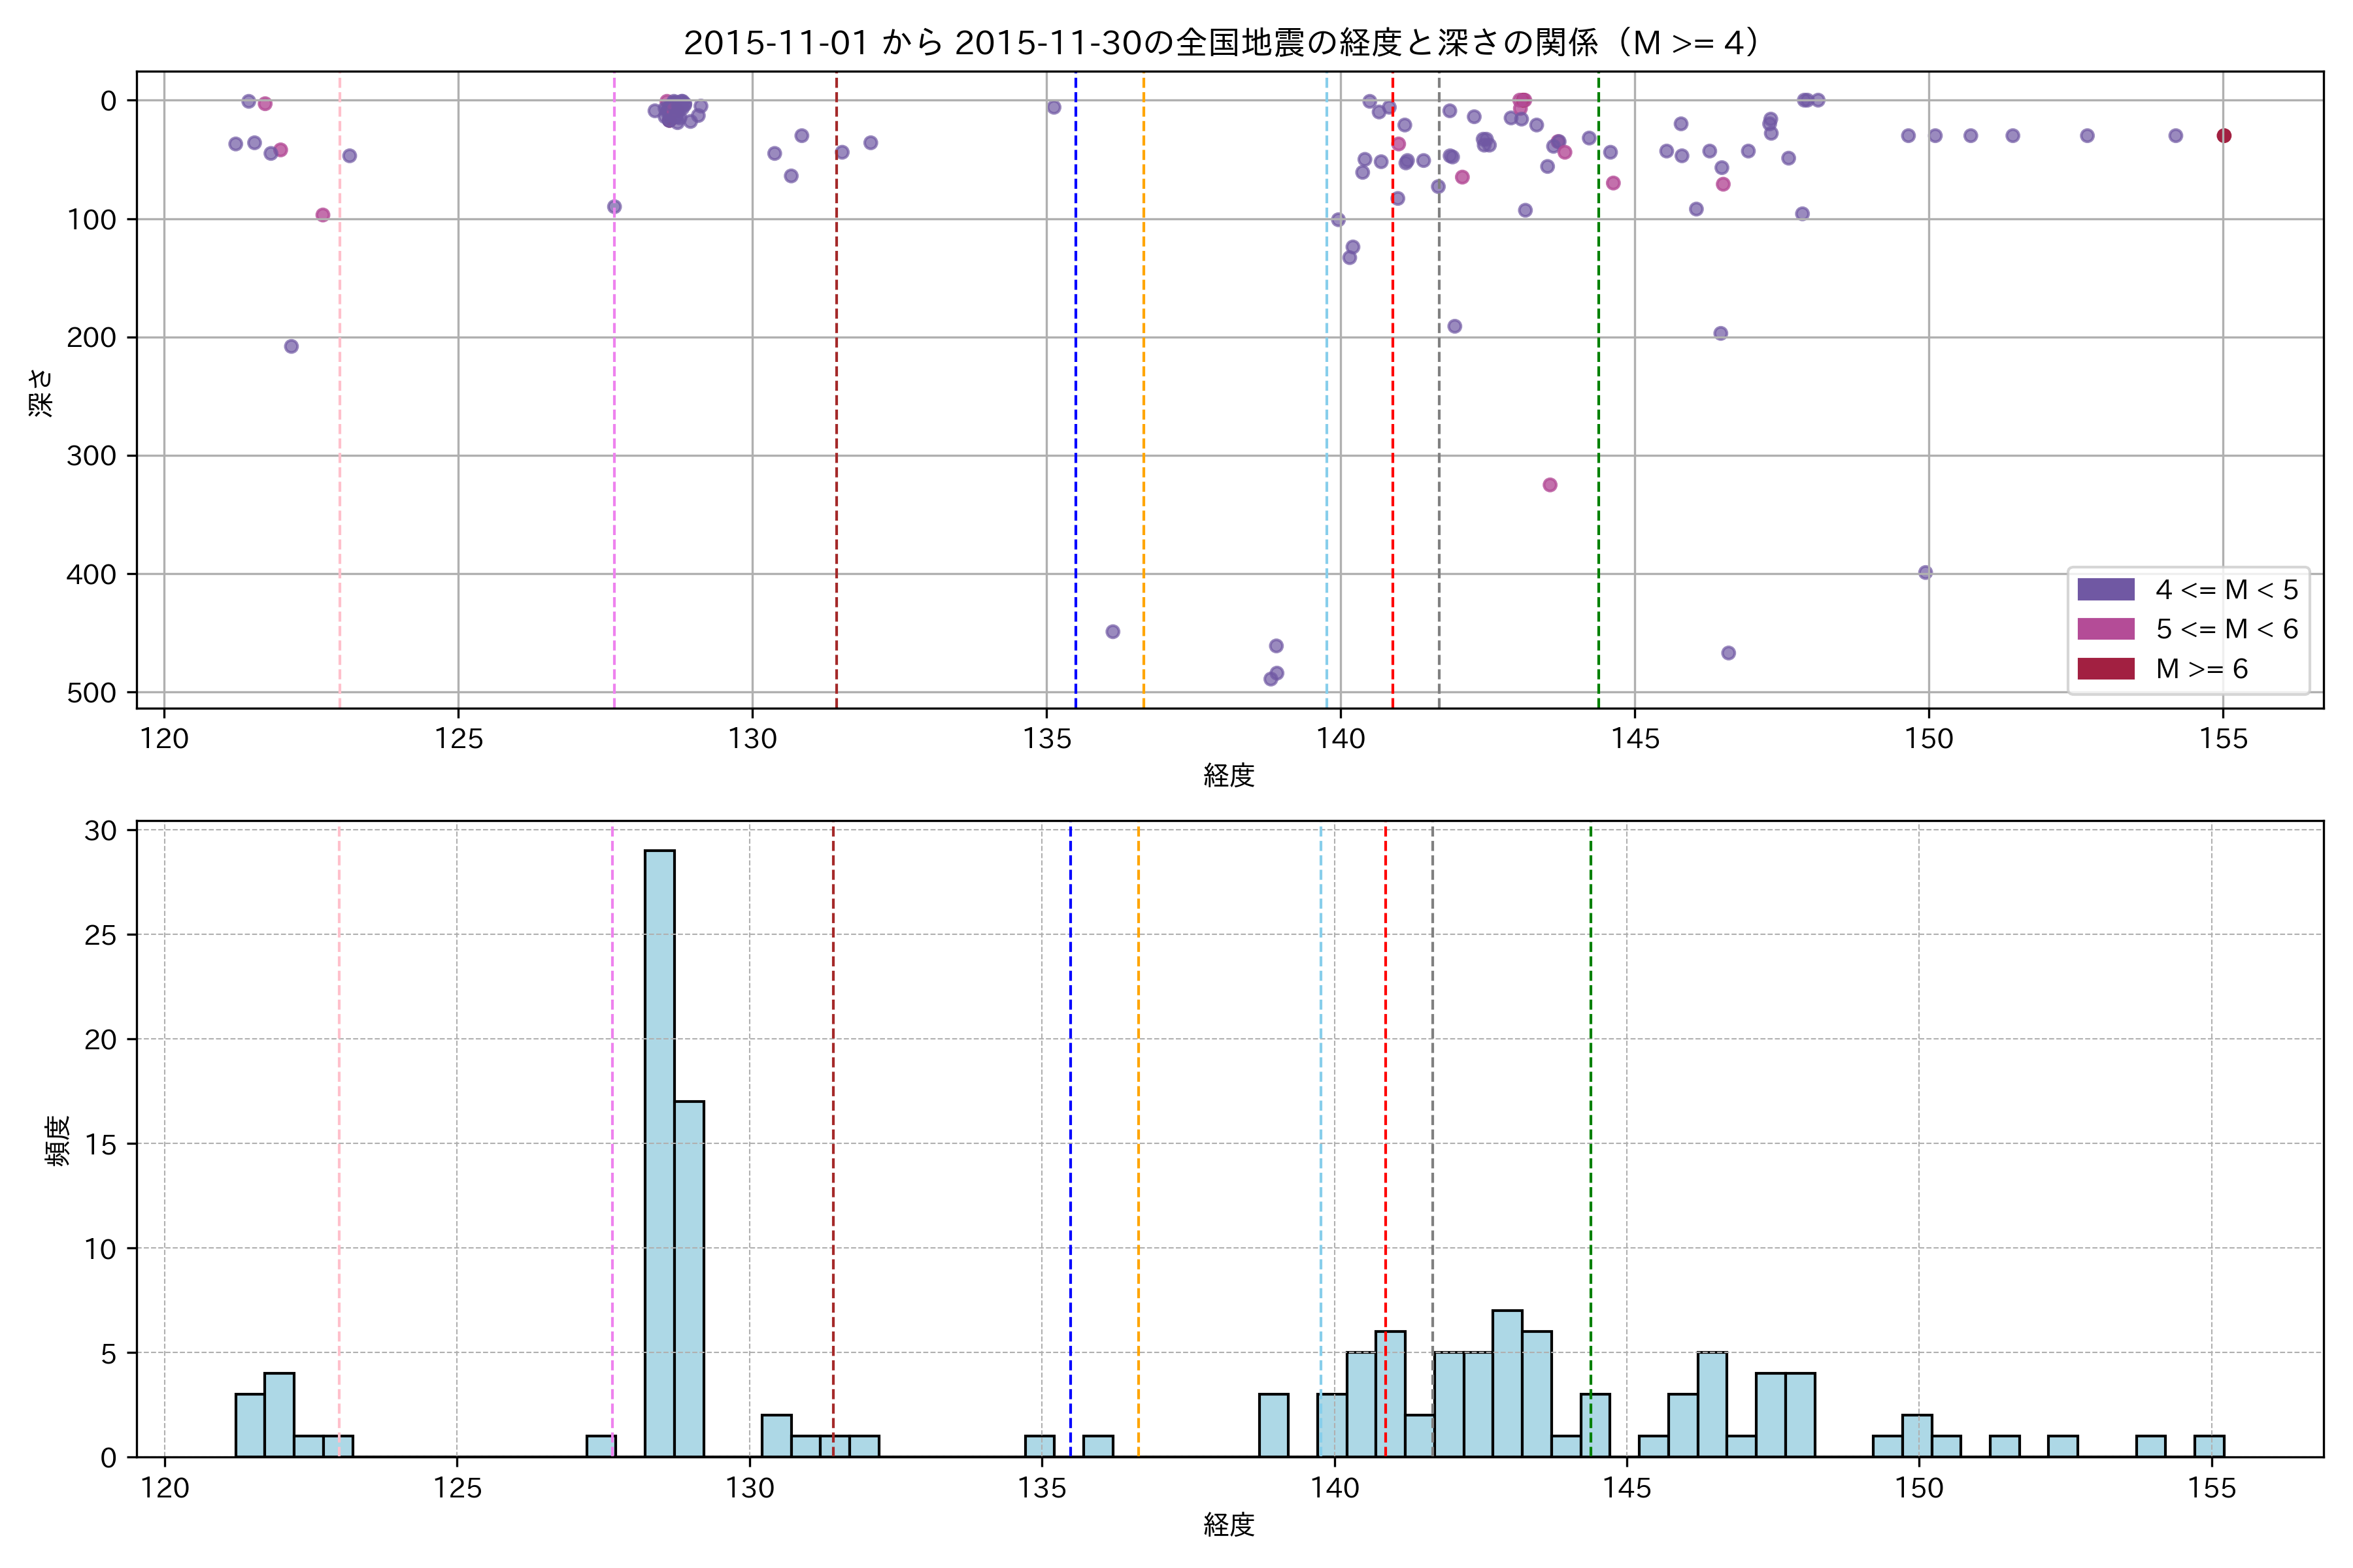
Task: Click the pink dot at depth near 325
Action: 1550,485
